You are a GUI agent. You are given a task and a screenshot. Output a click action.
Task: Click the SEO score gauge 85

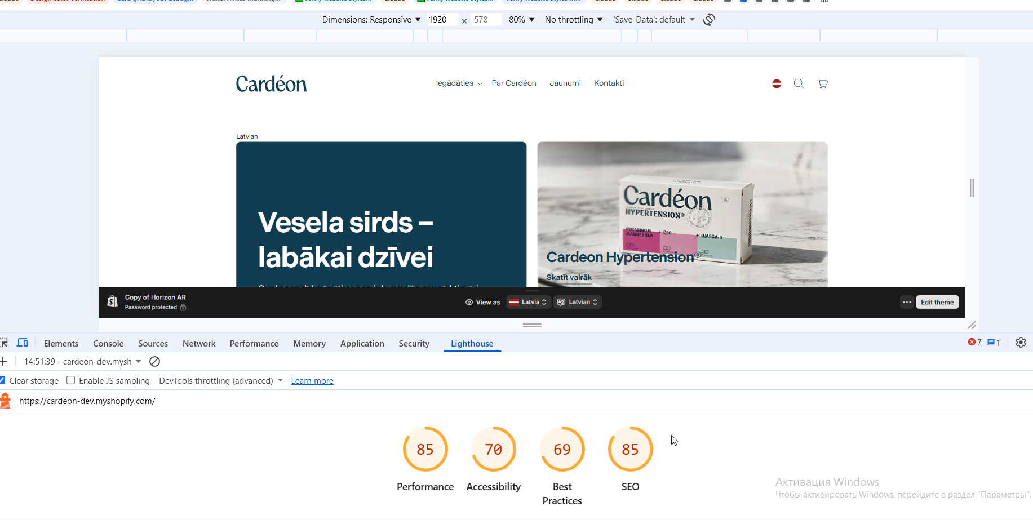click(x=630, y=449)
